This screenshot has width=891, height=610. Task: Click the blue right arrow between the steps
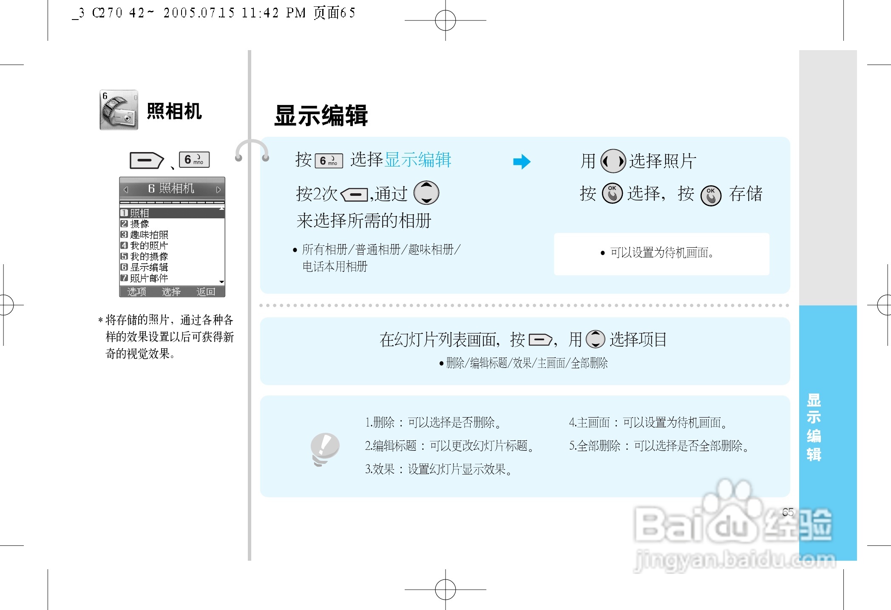[522, 161]
